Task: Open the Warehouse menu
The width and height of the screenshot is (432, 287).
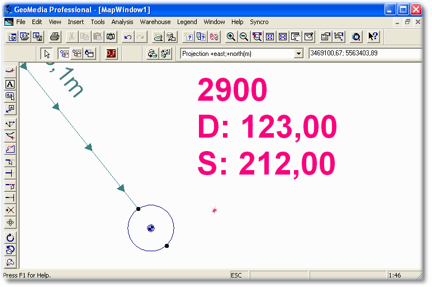Action: [155, 22]
